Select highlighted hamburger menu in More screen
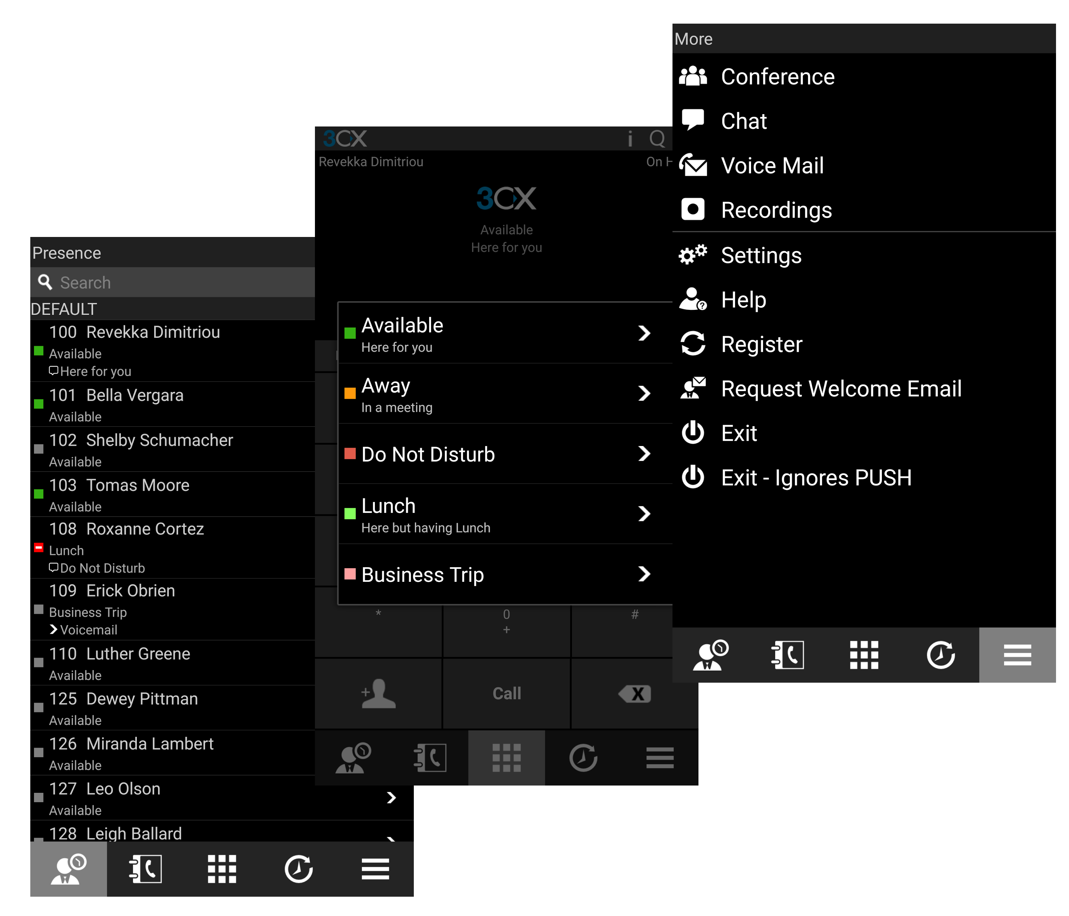 click(x=1017, y=654)
